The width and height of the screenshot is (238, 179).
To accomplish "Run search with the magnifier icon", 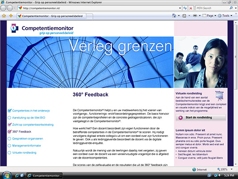I will coord(231,8).
